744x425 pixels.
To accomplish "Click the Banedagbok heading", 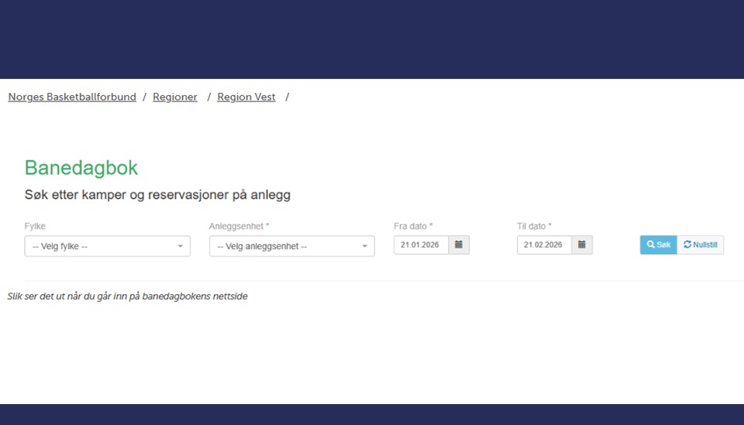I will tap(81, 168).
